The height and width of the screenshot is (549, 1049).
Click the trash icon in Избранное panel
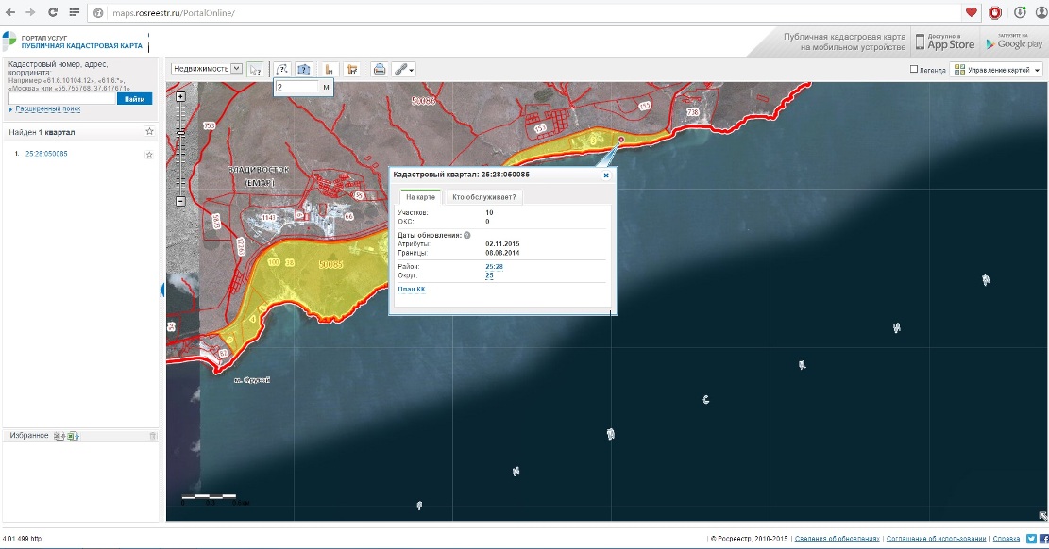click(152, 435)
